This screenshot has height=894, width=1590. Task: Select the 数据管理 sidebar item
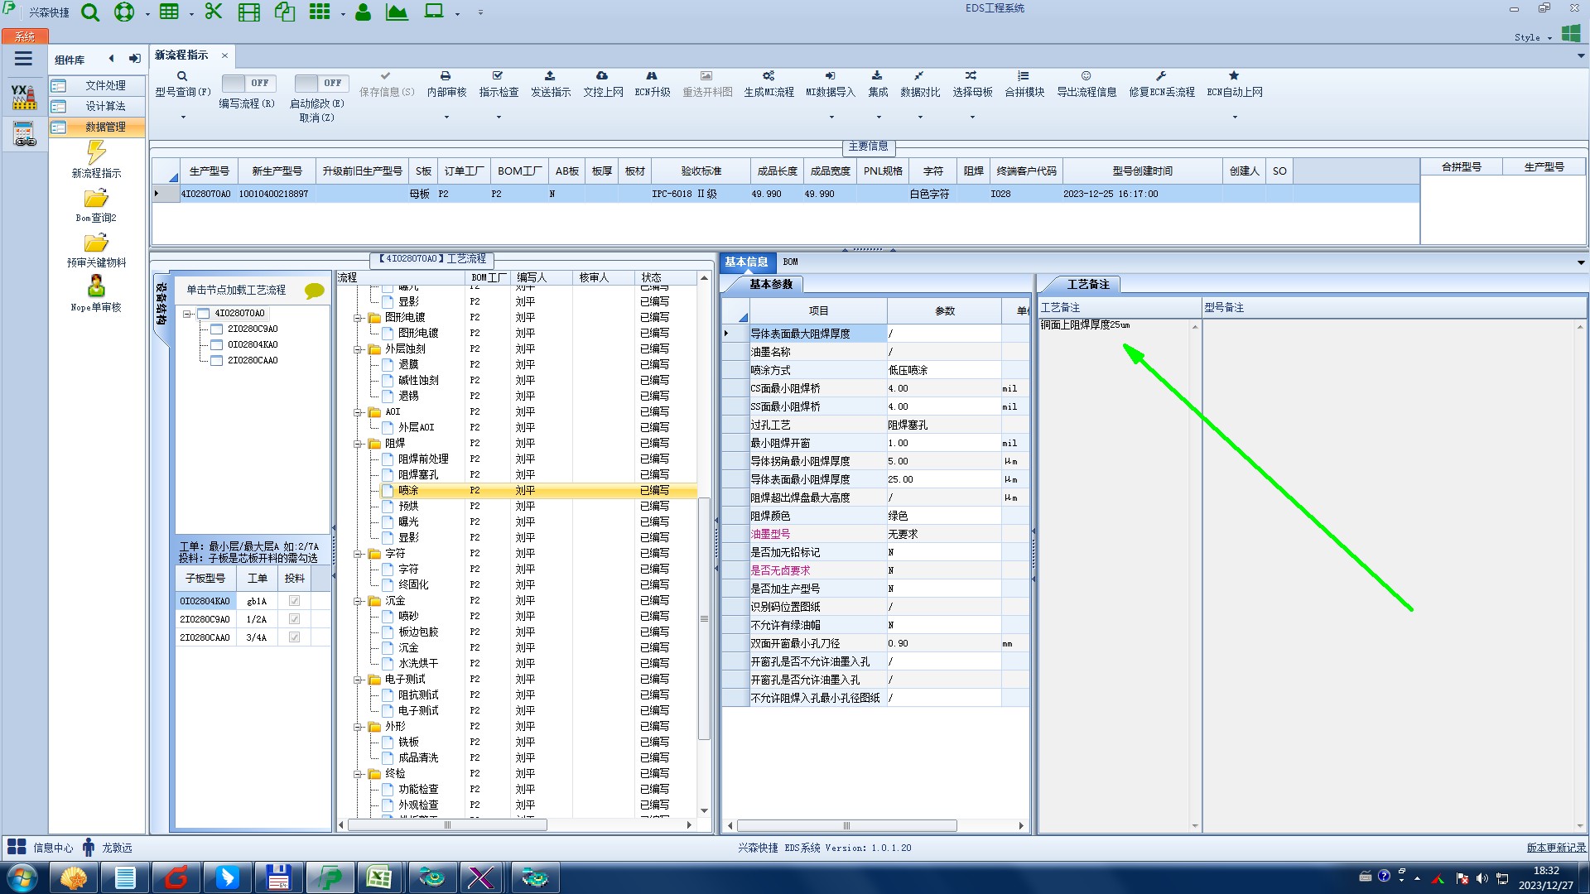click(105, 127)
